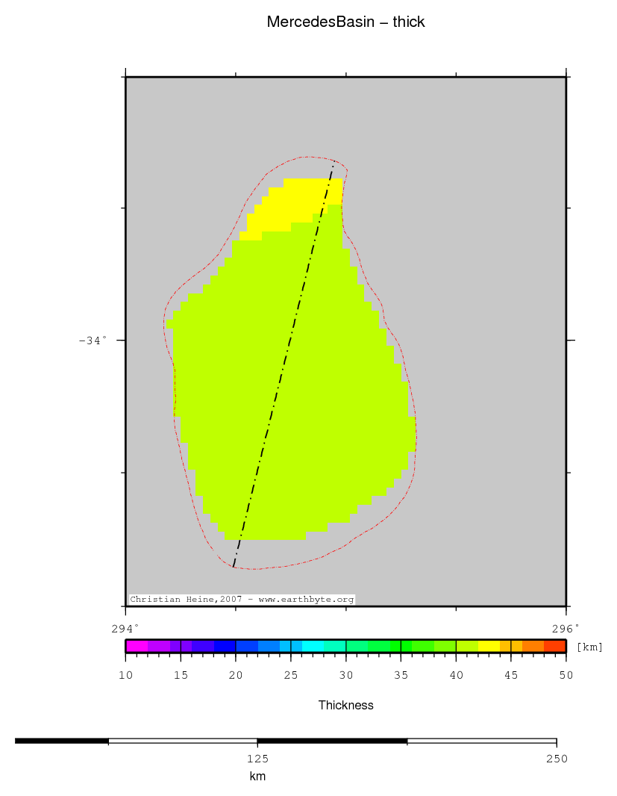617x796 pixels.
Task: Click the [km] unit label beside colorbar
Action: coord(589,647)
